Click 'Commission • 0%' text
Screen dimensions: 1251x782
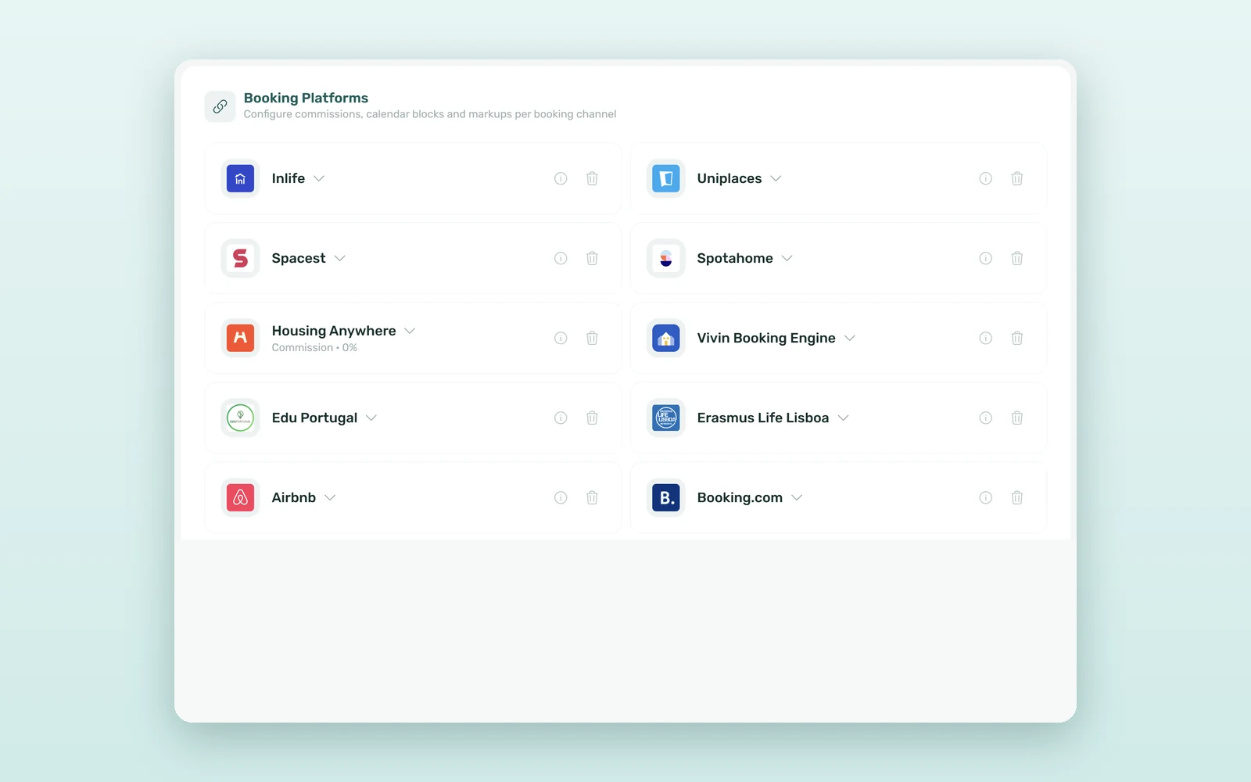[x=314, y=348]
